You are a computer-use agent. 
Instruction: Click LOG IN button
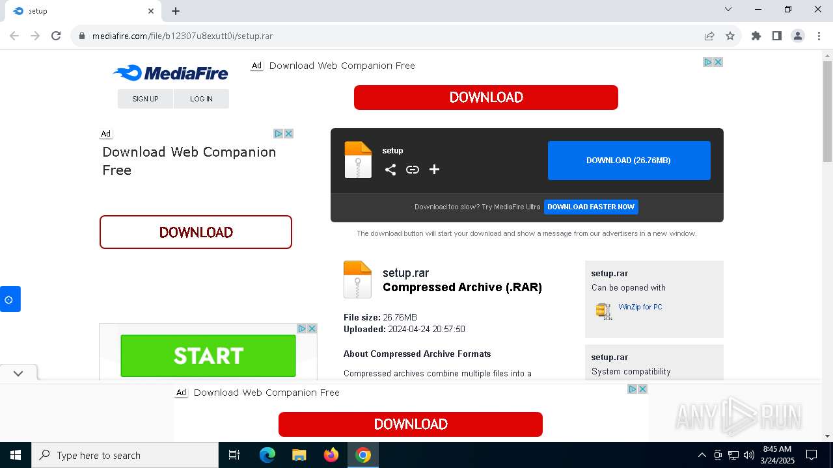201,99
